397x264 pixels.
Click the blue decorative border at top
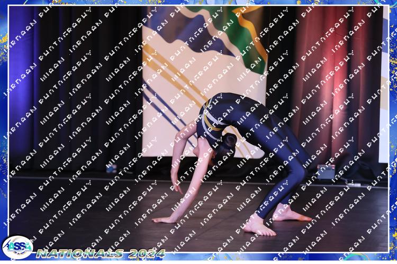coord(198,3)
